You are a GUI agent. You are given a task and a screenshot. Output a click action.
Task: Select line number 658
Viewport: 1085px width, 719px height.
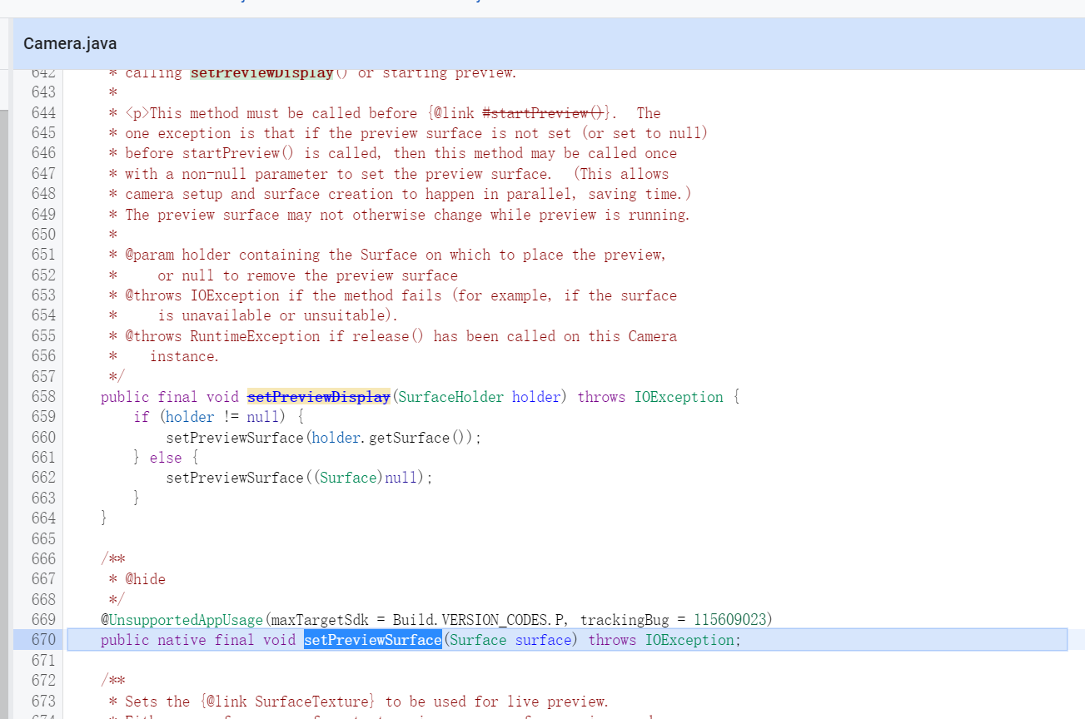tap(43, 397)
